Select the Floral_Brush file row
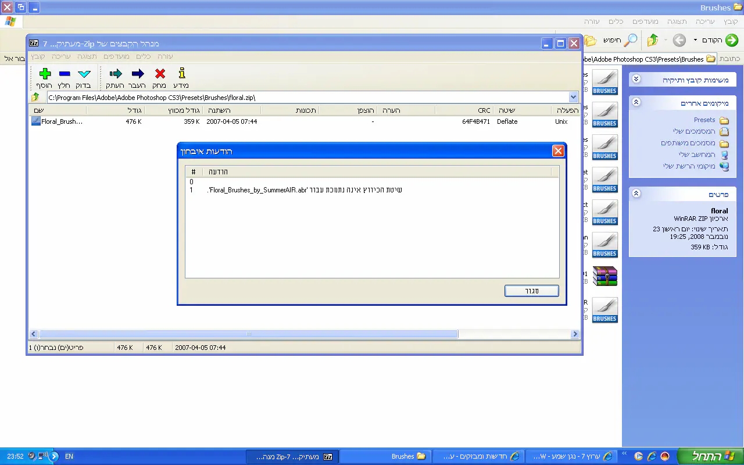The width and height of the screenshot is (744, 465). point(62,122)
